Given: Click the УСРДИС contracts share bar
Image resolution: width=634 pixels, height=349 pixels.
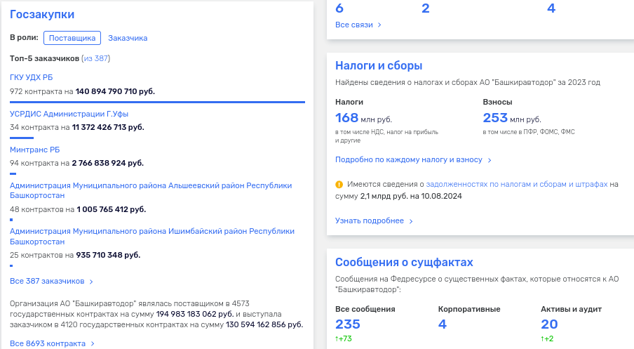Looking at the screenshot, I should (x=22, y=138).
